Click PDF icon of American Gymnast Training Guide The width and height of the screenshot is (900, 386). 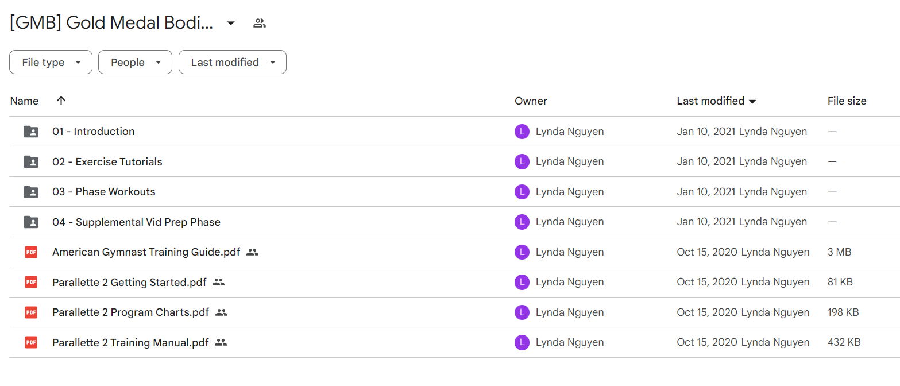point(31,252)
